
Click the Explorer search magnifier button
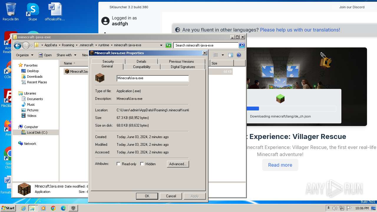tap(242, 45)
